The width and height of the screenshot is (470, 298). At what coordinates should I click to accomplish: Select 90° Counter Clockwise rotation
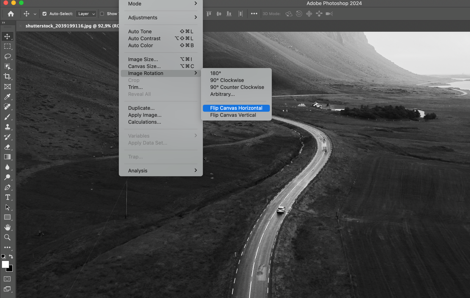pos(237,87)
